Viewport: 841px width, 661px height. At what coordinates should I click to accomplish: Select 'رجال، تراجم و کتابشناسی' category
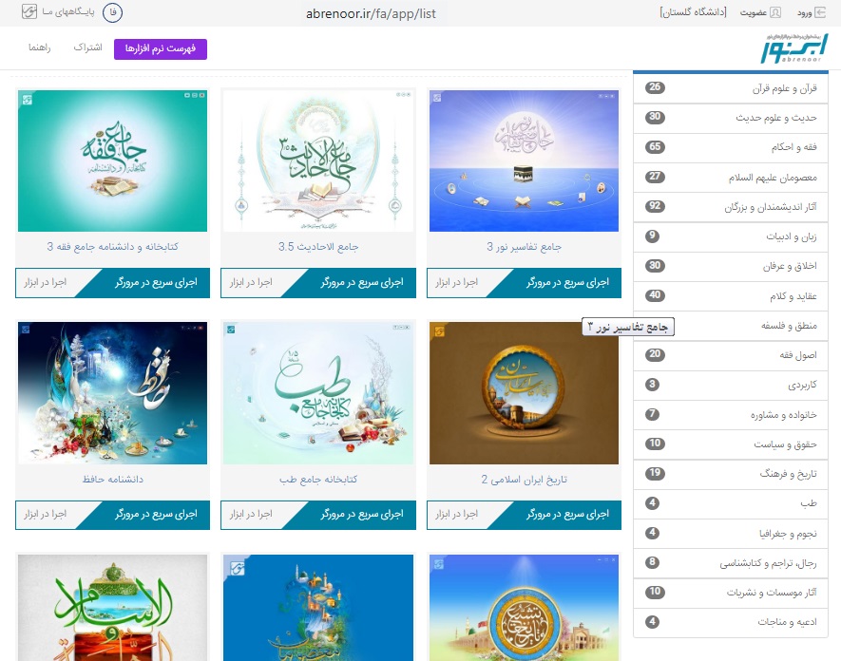(x=731, y=563)
